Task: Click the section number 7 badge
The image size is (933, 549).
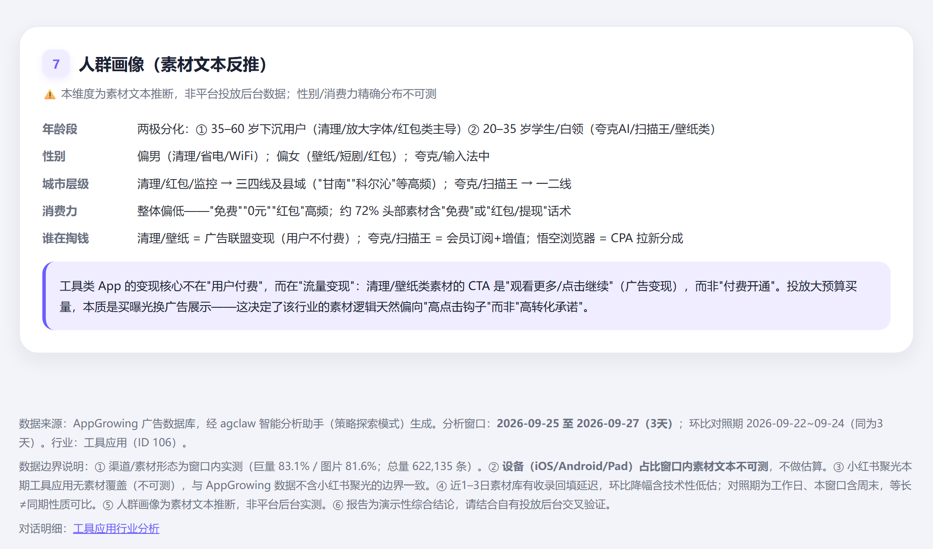Action: click(56, 64)
